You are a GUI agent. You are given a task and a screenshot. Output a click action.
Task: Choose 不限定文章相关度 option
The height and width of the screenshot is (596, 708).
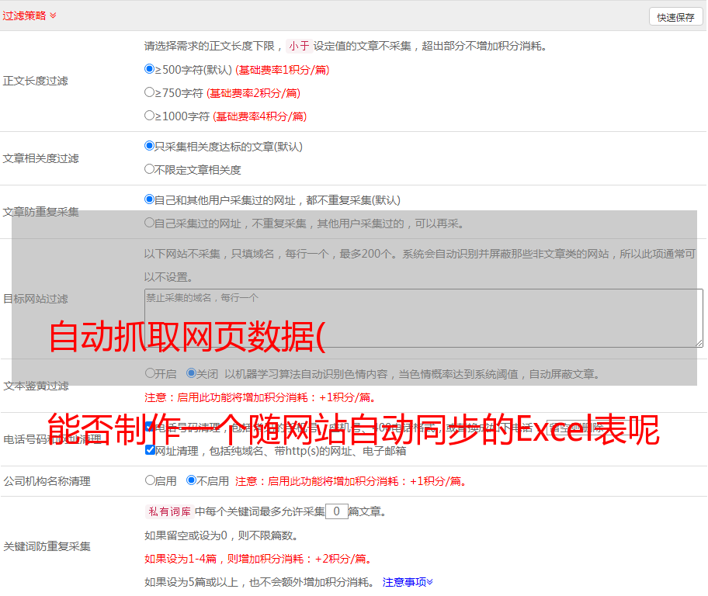[150, 169]
